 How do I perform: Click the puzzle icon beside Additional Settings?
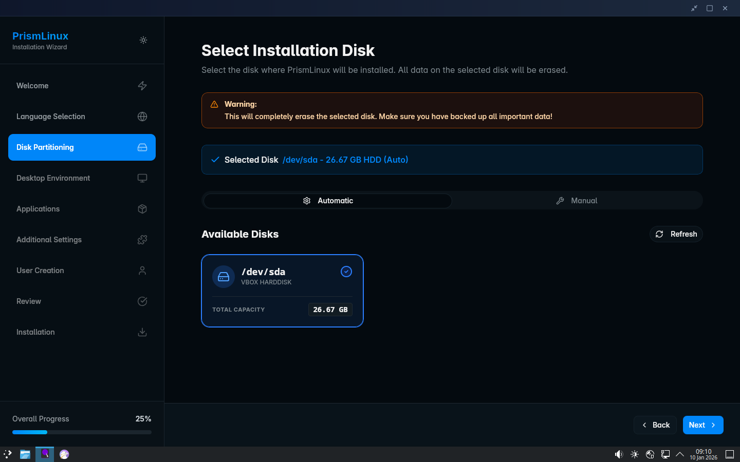coord(142,240)
